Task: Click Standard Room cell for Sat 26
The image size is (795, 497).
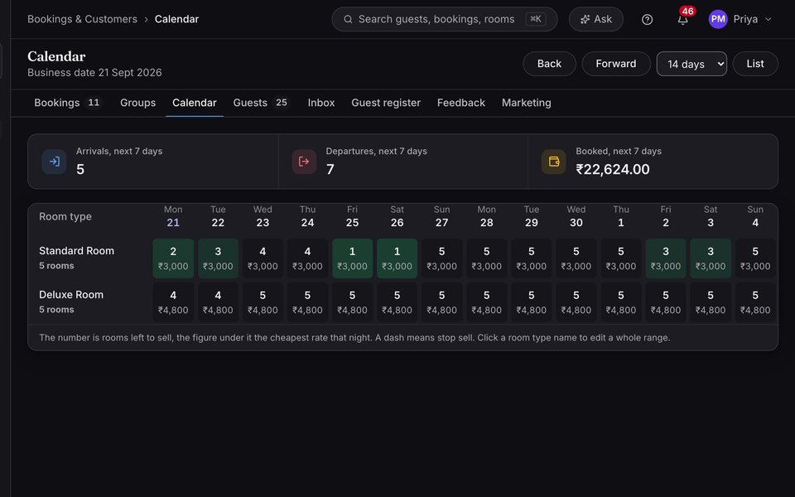Action: point(397,258)
